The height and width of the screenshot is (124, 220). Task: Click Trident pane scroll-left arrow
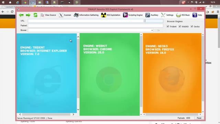click(x=20, y=114)
